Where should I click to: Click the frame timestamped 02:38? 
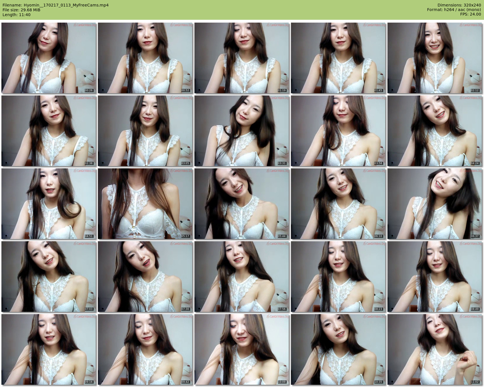click(x=49, y=131)
